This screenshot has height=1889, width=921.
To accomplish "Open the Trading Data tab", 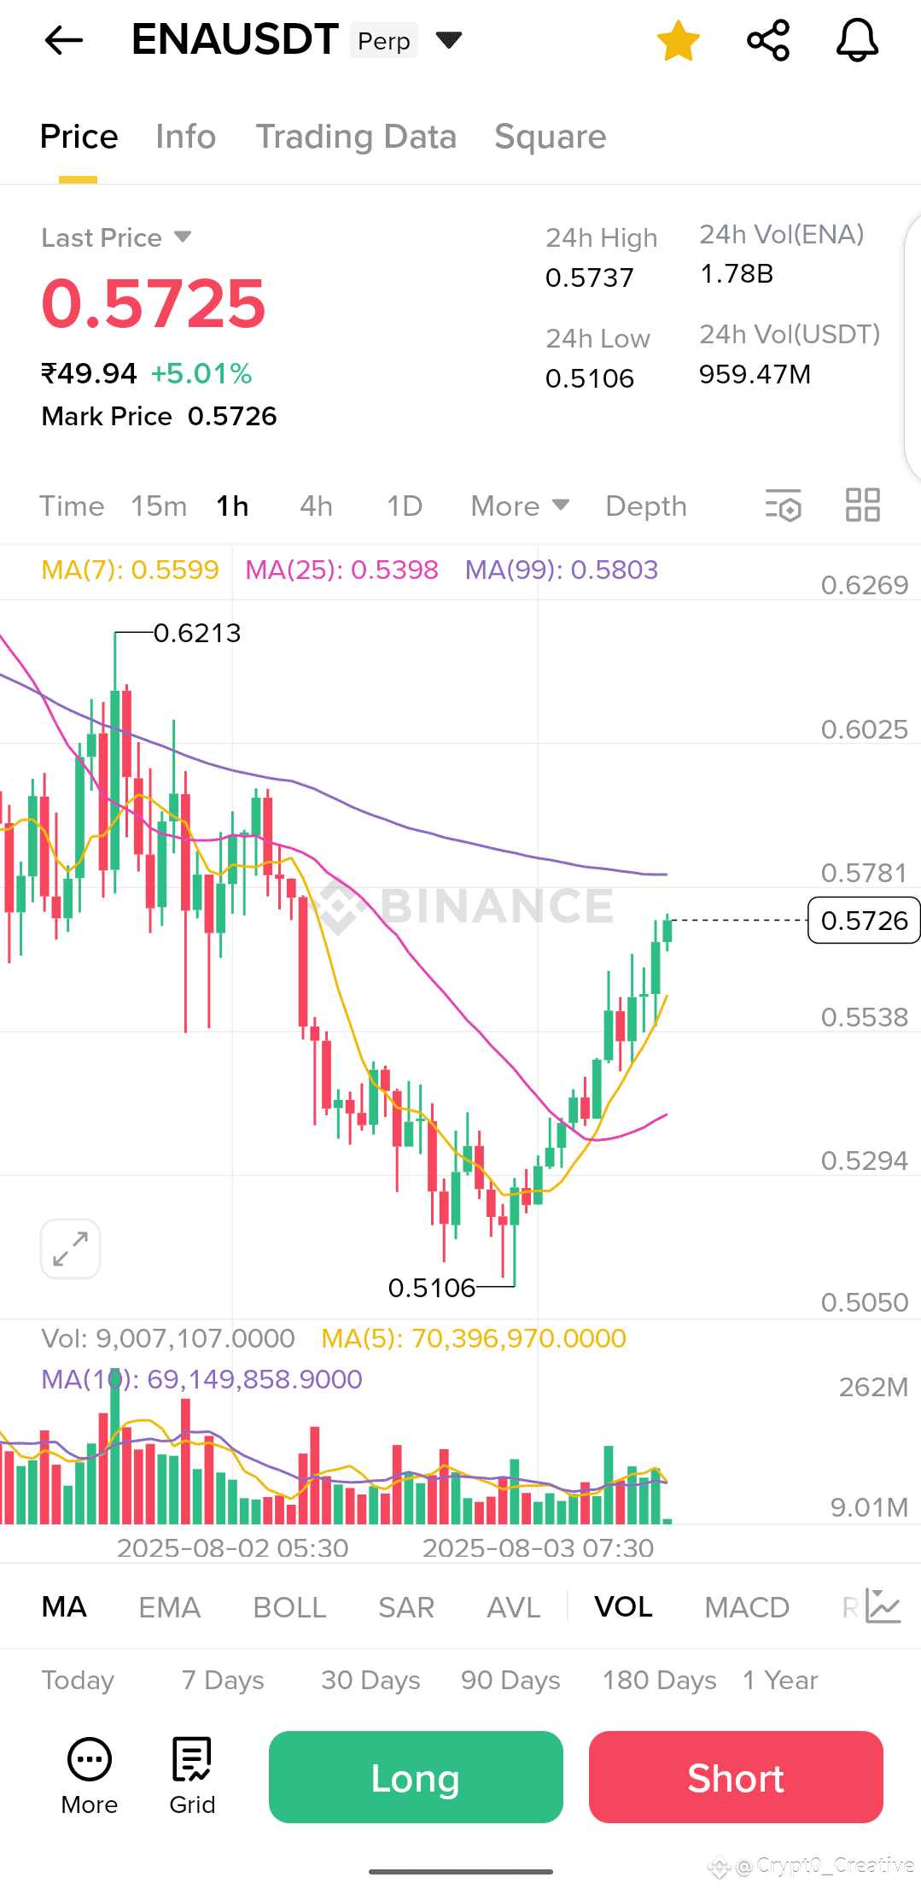I will [x=356, y=137].
